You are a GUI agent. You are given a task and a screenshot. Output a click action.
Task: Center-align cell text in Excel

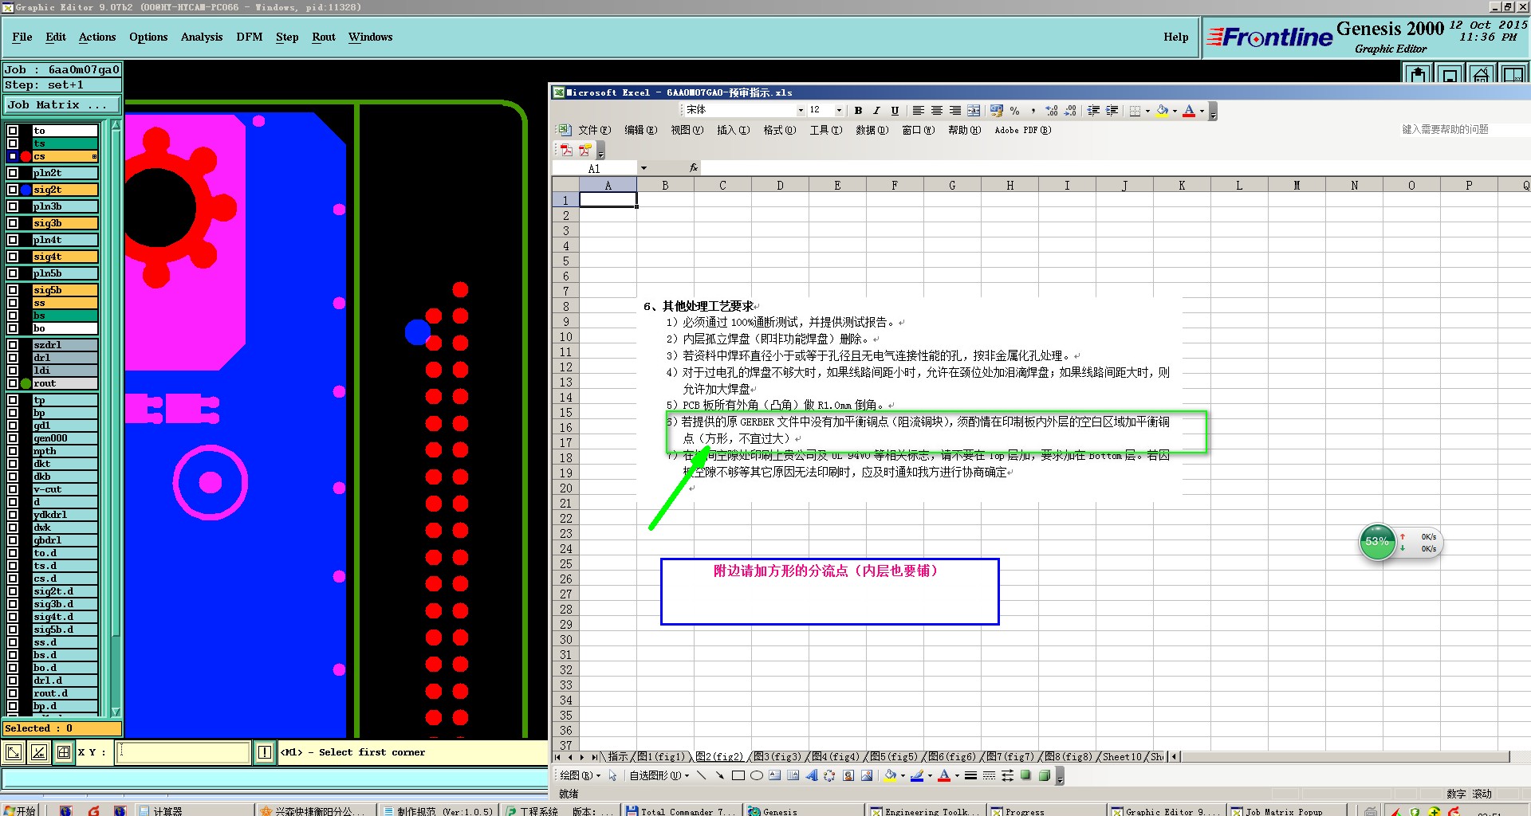click(x=937, y=111)
